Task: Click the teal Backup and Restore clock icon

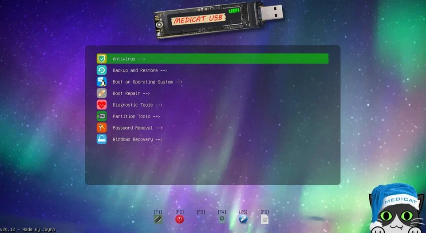Action: [x=102, y=70]
